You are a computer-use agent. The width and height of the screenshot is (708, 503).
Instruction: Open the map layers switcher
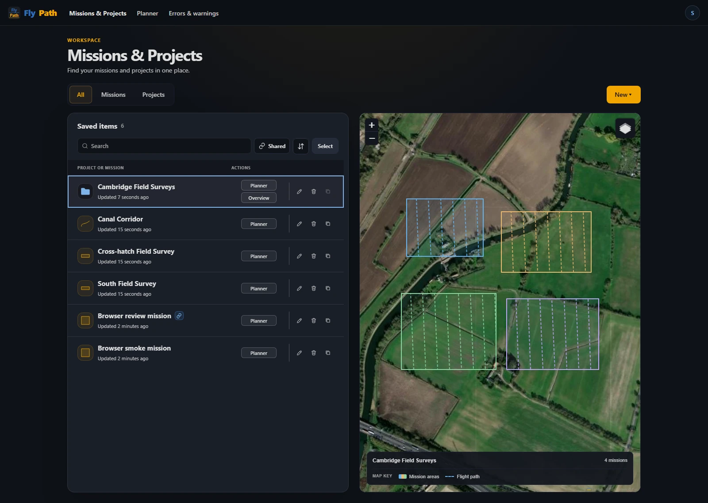[625, 129]
